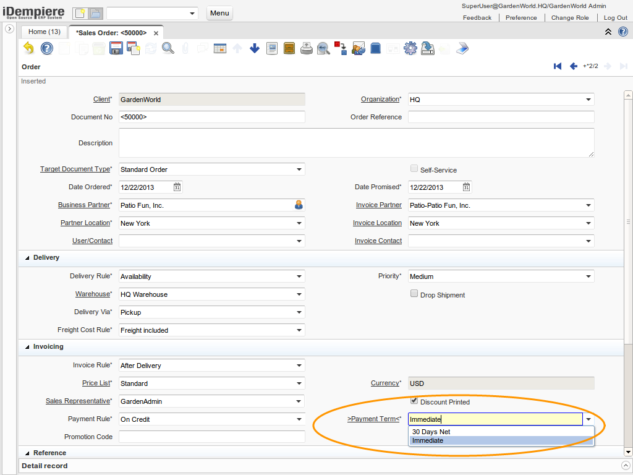Click the Description text field
Viewport: 633px width, 475px height.
[x=356, y=143]
